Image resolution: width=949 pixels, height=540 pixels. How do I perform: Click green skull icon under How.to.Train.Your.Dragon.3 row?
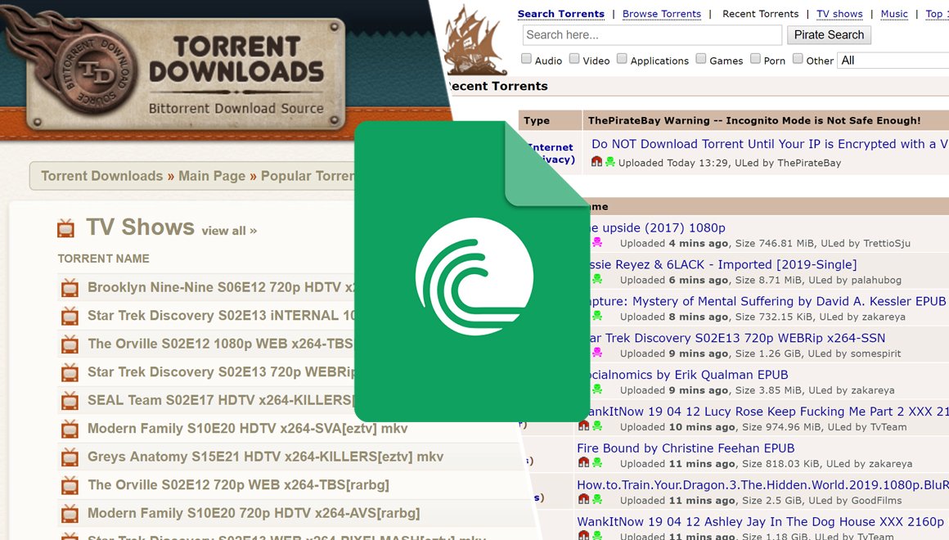coord(597,499)
